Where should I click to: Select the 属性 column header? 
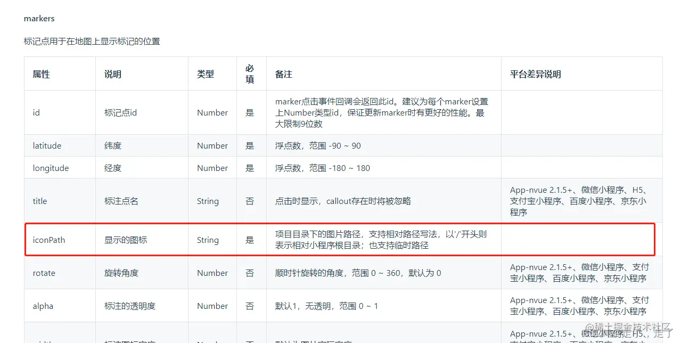(41, 73)
